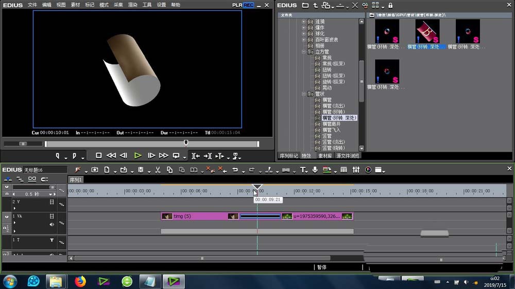Click the delete X icon in effects panel toolbar
This screenshot has height=289, width=515.
[355, 5]
